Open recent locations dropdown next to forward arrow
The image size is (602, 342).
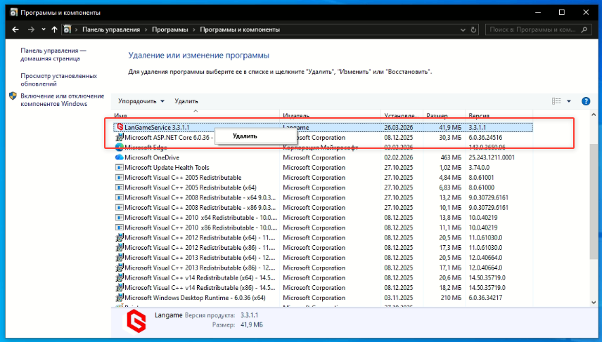pyautogui.click(x=44, y=29)
